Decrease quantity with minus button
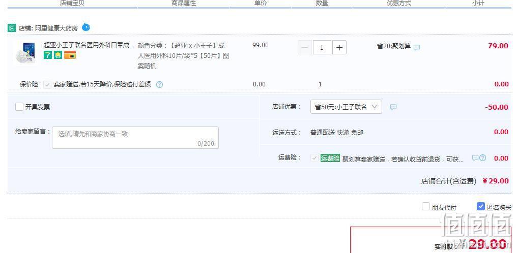516x253 pixels. 305,48
